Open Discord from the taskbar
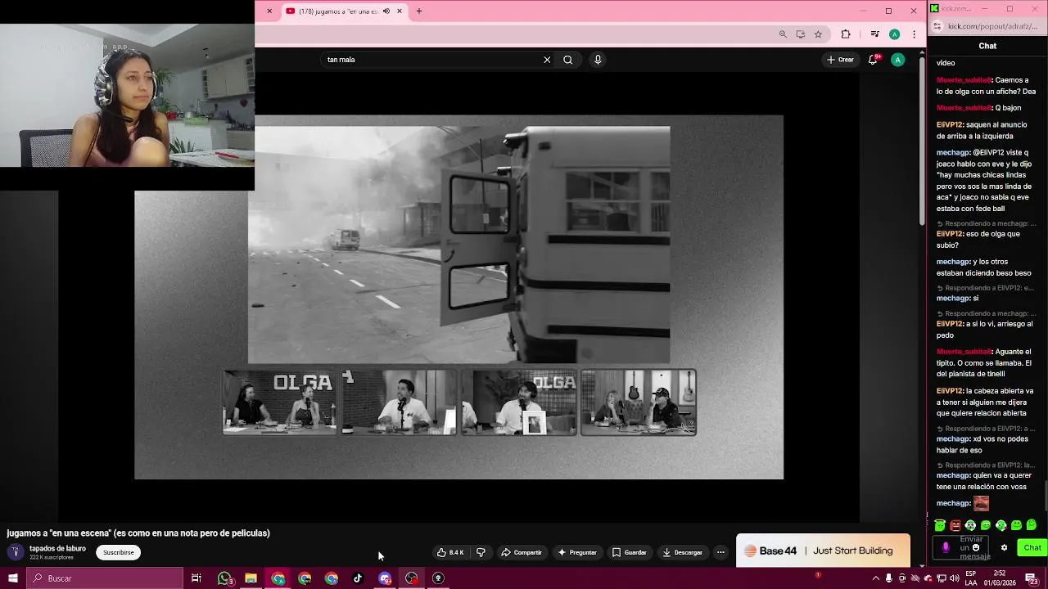The width and height of the screenshot is (1048, 589). tap(385, 578)
